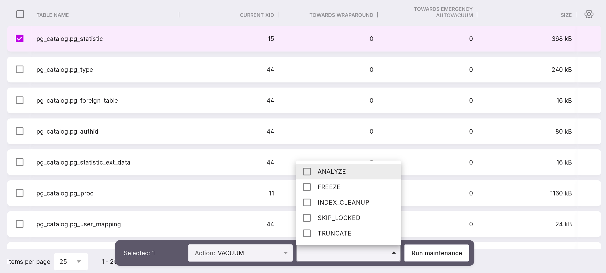The width and height of the screenshot is (606, 273).
Task: Toggle the select-all tables checkbox
Action: (x=20, y=14)
